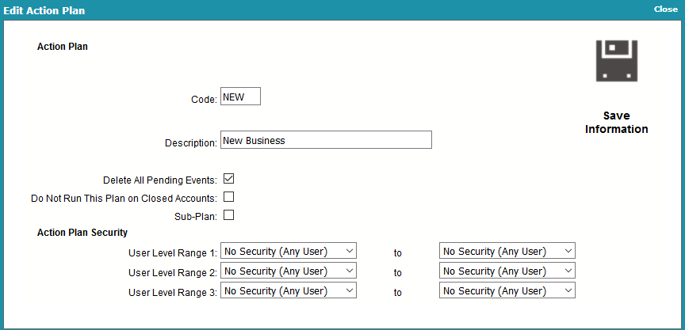Screen dimensions: 685x330
Task: Open User Level Range 3 end dropdown
Action: click(507, 290)
